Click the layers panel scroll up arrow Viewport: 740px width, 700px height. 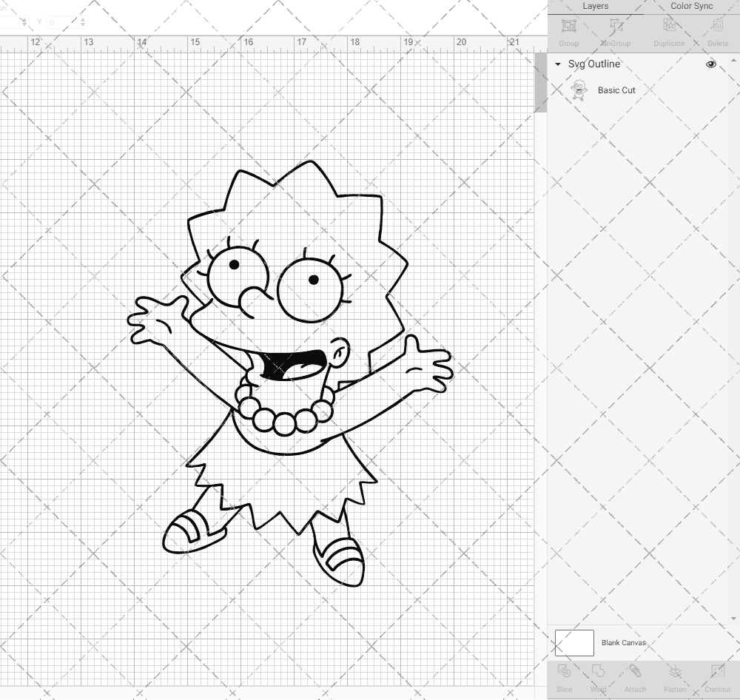[733, 61]
